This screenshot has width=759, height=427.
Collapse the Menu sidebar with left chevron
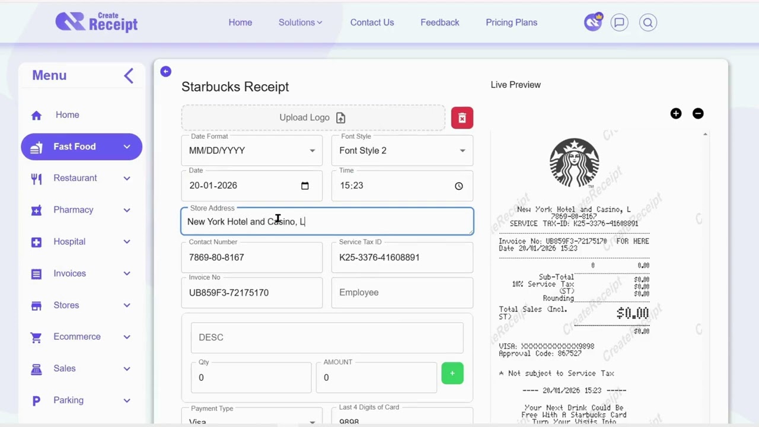pyautogui.click(x=129, y=76)
